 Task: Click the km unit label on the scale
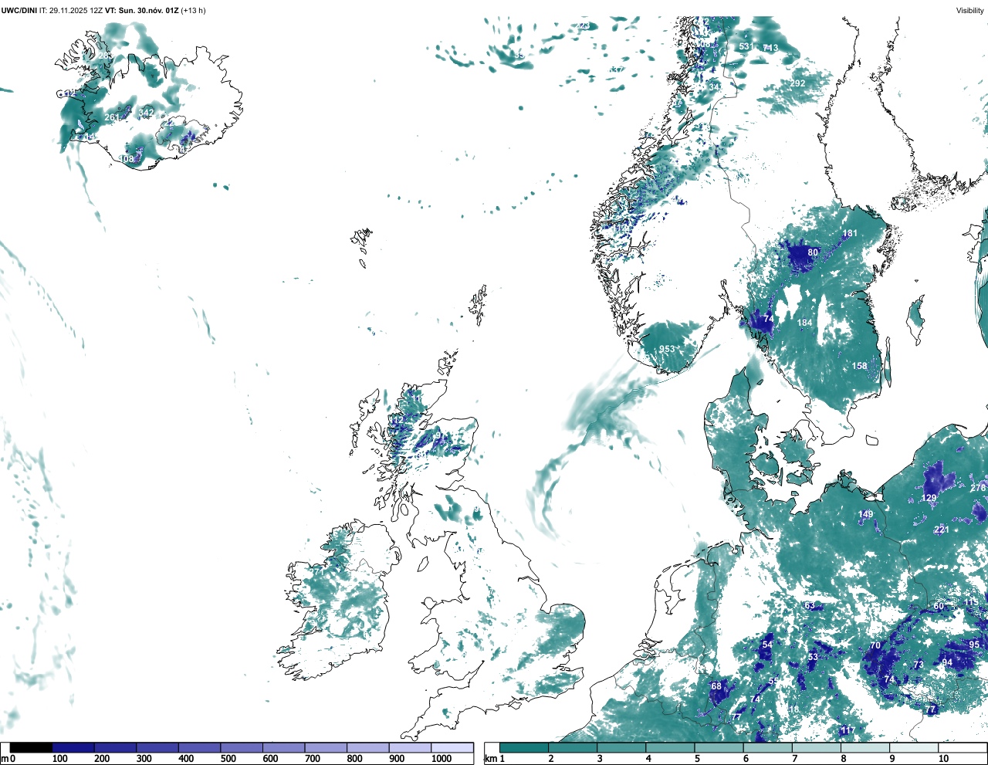click(x=490, y=759)
